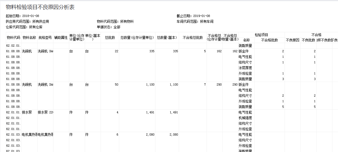Select the 起始日期 2018-01-08 text
The height and width of the screenshot is (152, 338).
click(x=23, y=16)
